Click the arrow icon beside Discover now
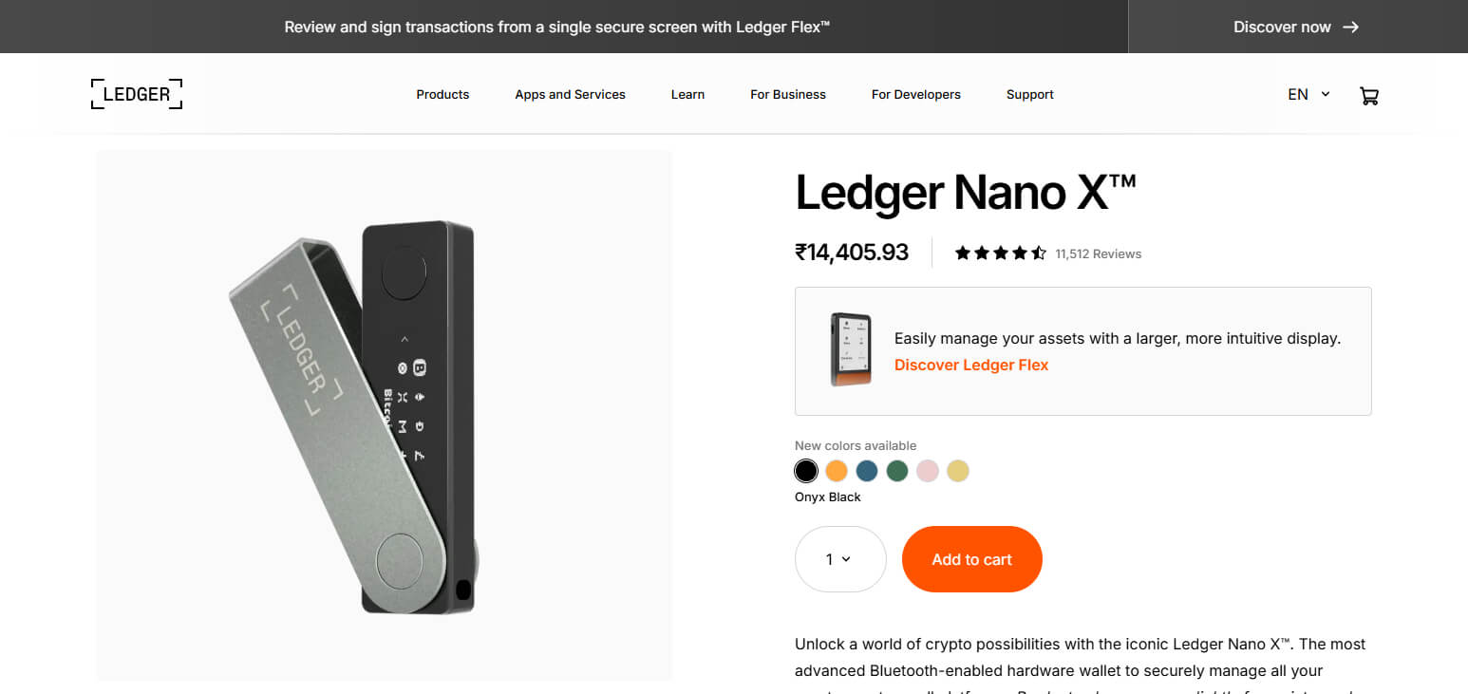This screenshot has width=1468, height=694. click(x=1352, y=27)
